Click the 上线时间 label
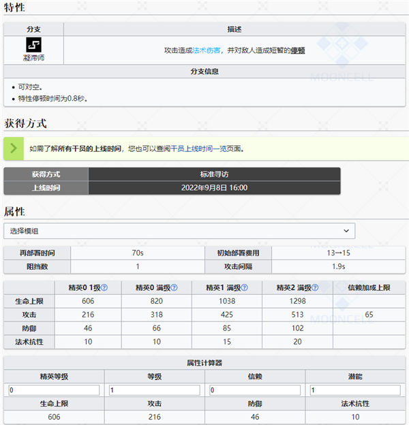409x425 pixels. pos(46,188)
